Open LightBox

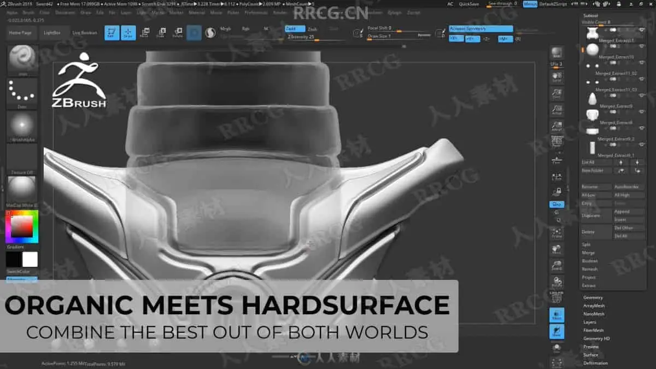click(54, 33)
